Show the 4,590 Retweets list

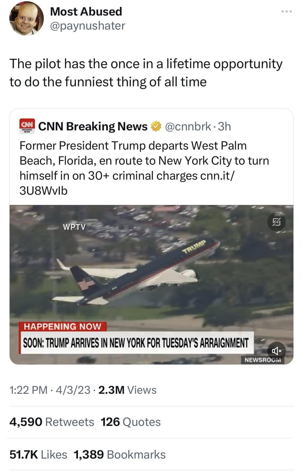52,422
